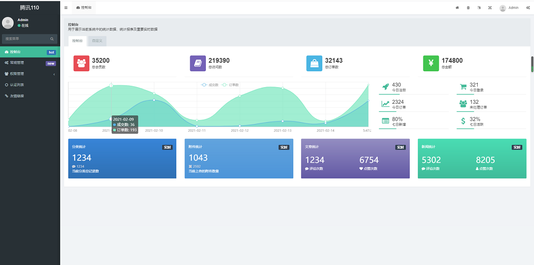Open 常规管理 menu marked new

point(29,63)
